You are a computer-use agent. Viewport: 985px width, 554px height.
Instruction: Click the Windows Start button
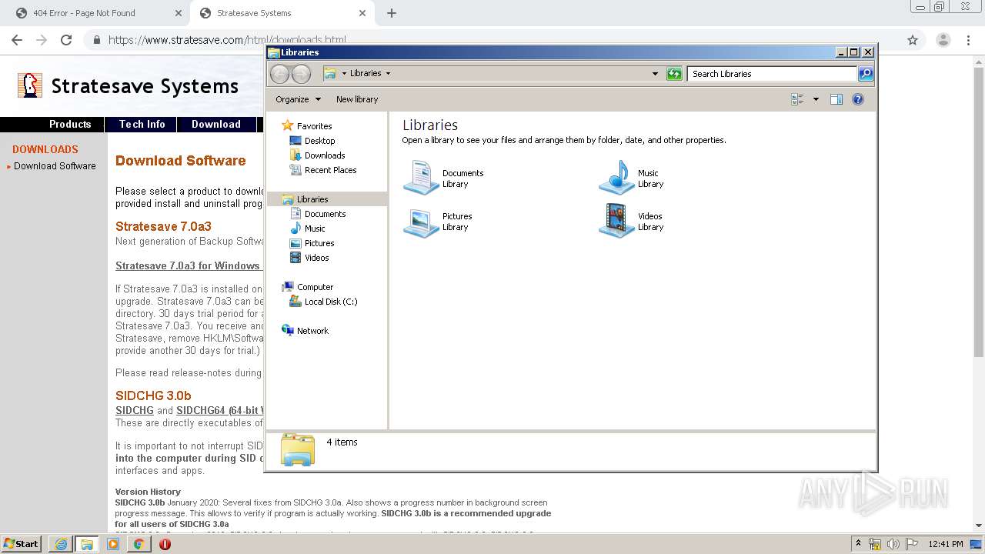[x=21, y=544]
